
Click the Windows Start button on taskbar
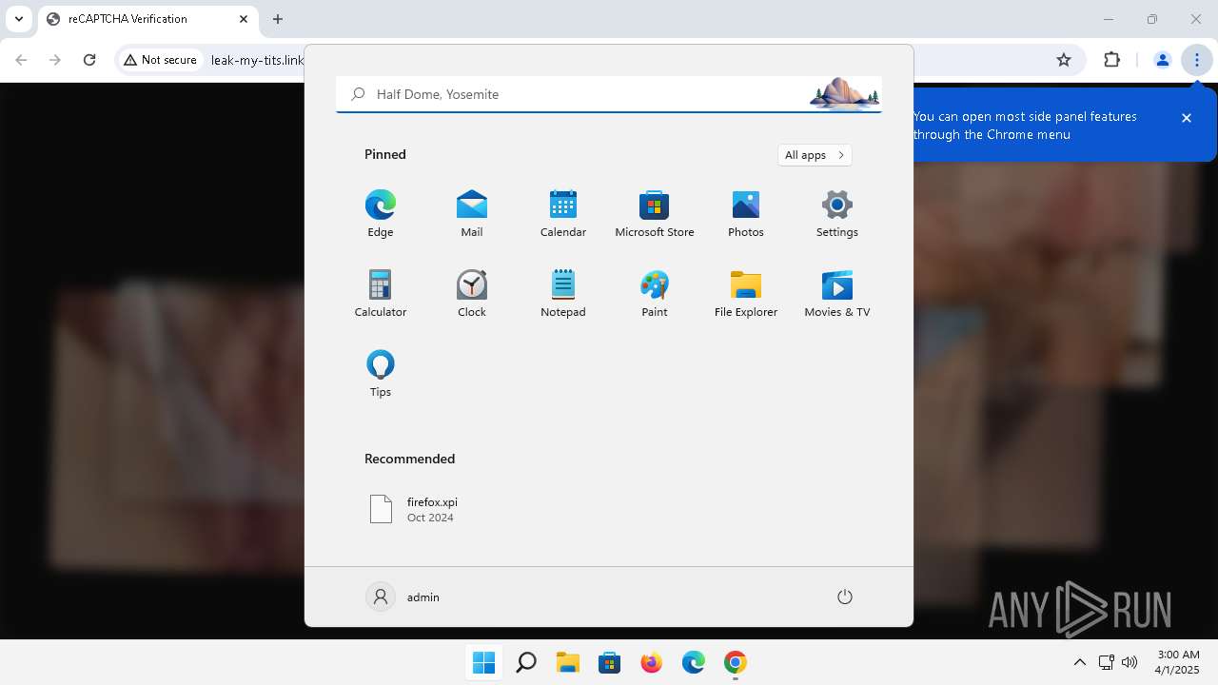pyautogui.click(x=483, y=662)
